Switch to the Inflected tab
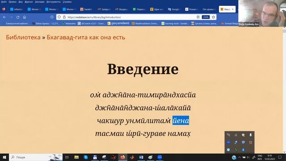Viewport: 286px width, 161px height. (17, 9)
